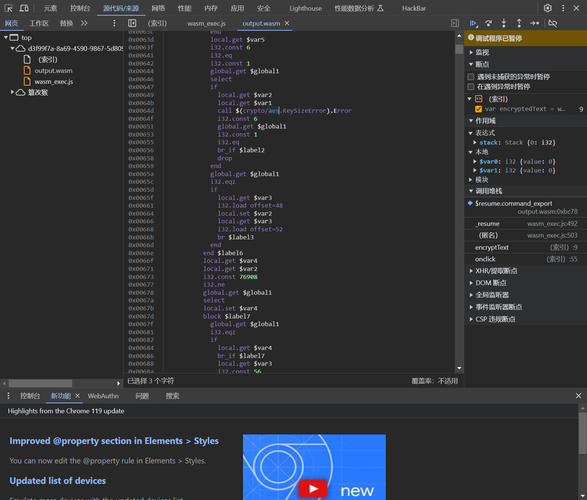Enable pause on uncaught exceptions
Viewport: 587px width, 500px height.
tap(471, 77)
